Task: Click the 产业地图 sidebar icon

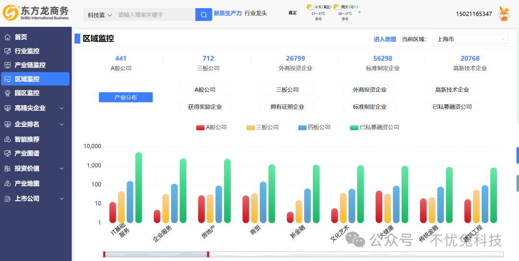Action: [7, 183]
